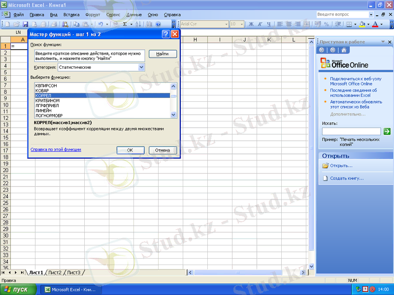
Task: Toggle align left
Action: 280,24
